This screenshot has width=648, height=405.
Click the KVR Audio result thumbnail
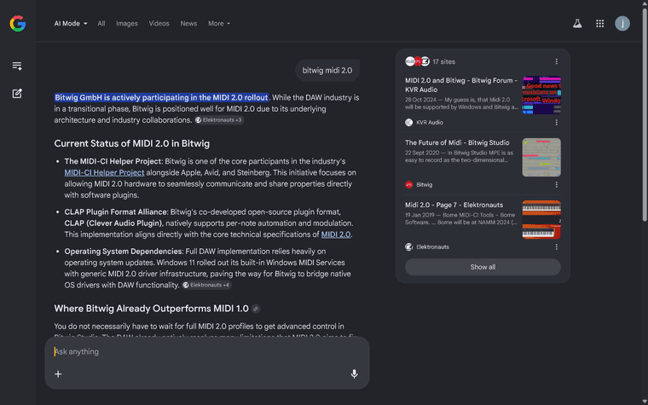point(541,95)
